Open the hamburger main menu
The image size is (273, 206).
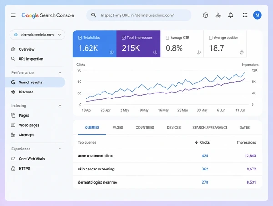(13, 15)
